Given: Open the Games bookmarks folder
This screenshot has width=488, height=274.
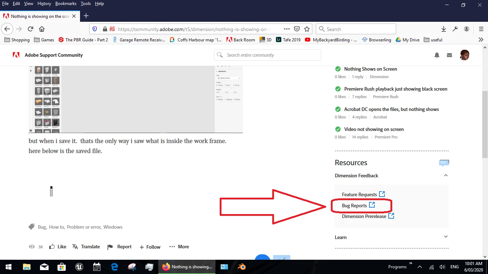Looking at the screenshot, I should (x=44, y=40).
